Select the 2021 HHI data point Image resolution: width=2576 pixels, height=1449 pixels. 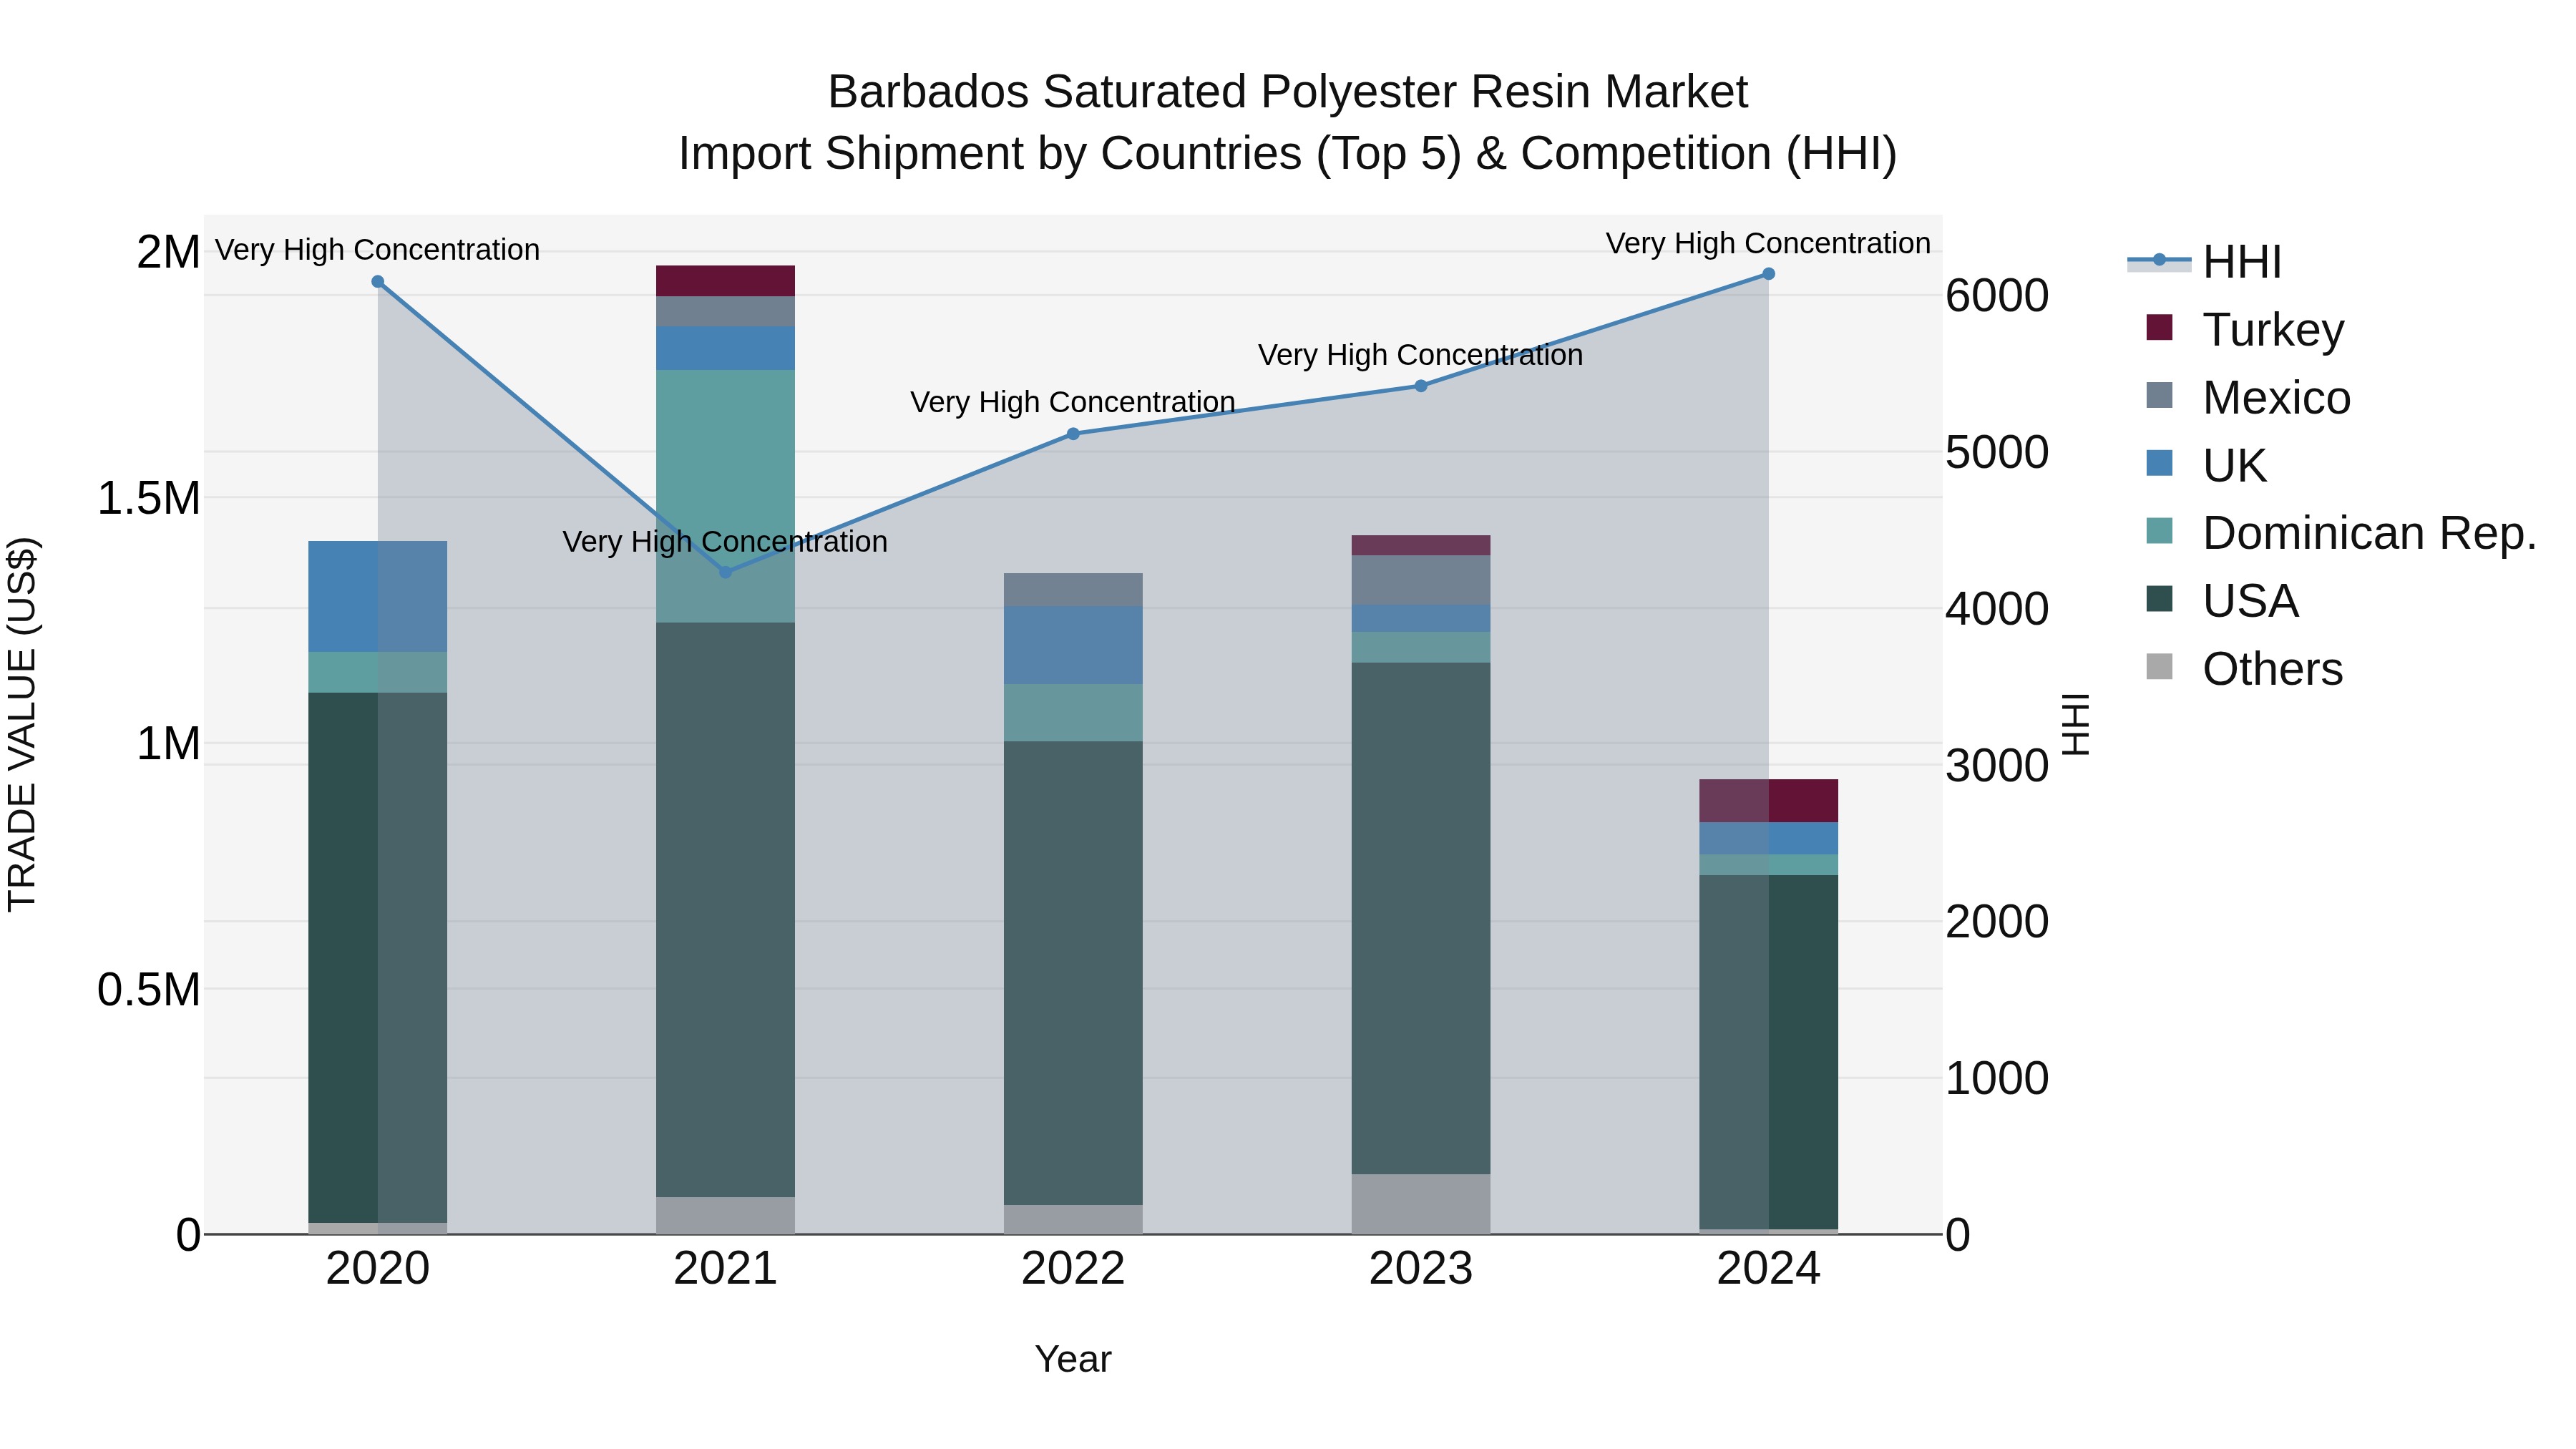click(726, 572)
